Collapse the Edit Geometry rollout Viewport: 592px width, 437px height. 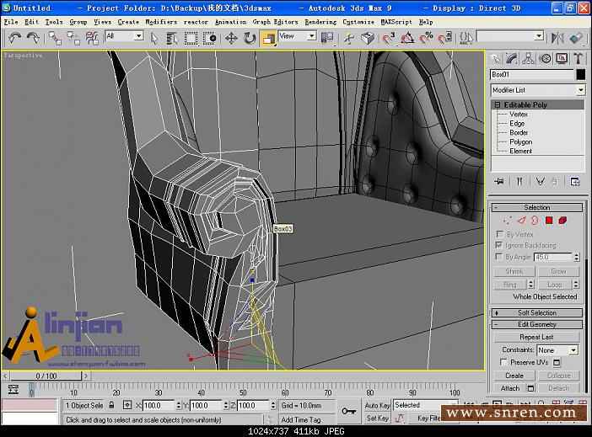tap(536, 325)
